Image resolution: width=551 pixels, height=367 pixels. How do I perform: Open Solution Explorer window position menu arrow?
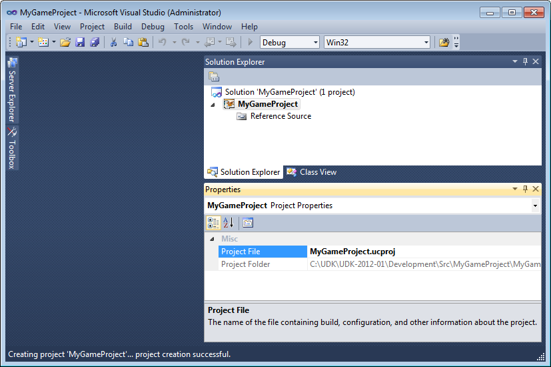coord(515,61)
